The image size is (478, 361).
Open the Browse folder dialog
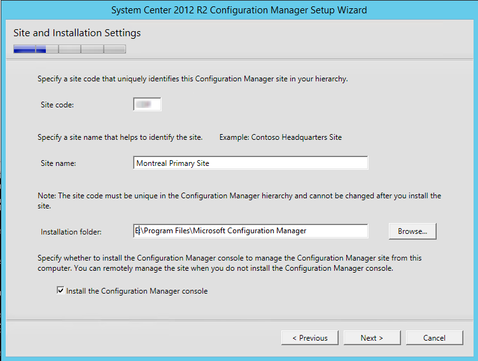click(x=412, y=231)
